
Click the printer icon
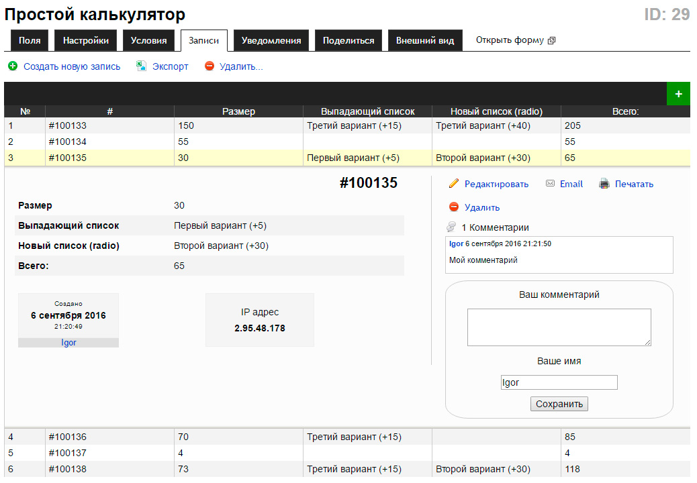point(604,184)
